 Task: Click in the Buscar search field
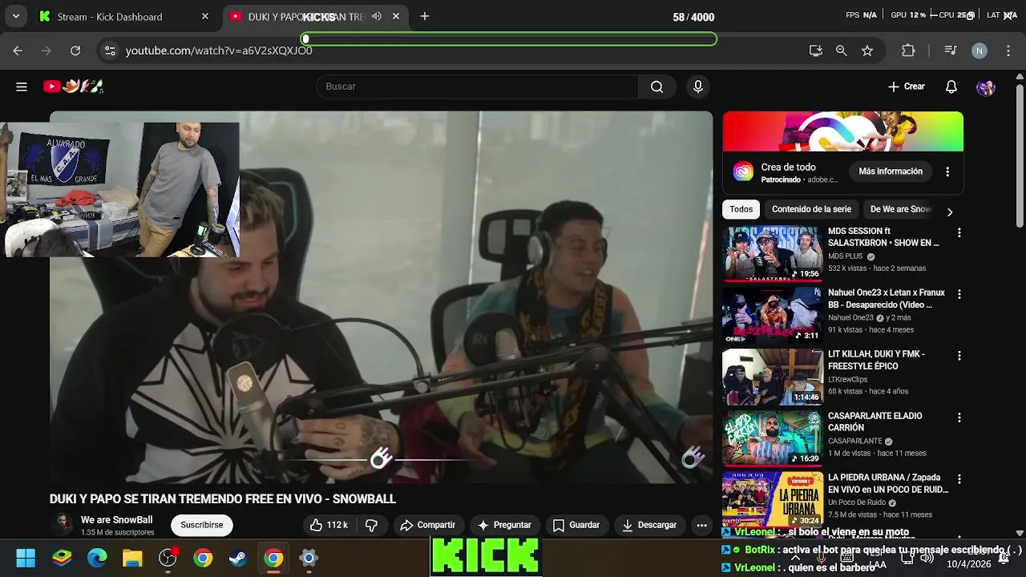coord(477,87)
